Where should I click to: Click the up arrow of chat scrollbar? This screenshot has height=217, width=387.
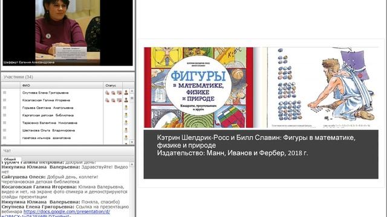[132, 165]
